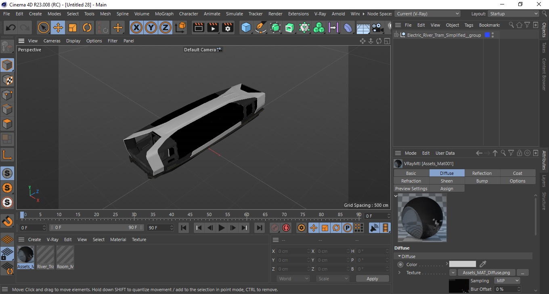Open the MoGraph Cloner icon
The image size is (549, 294).
pyautogui.click(x=319, y=28)
